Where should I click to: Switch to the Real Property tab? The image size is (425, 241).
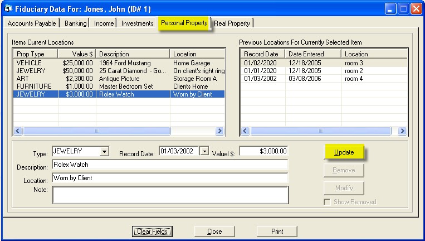(x=232, y=23)
